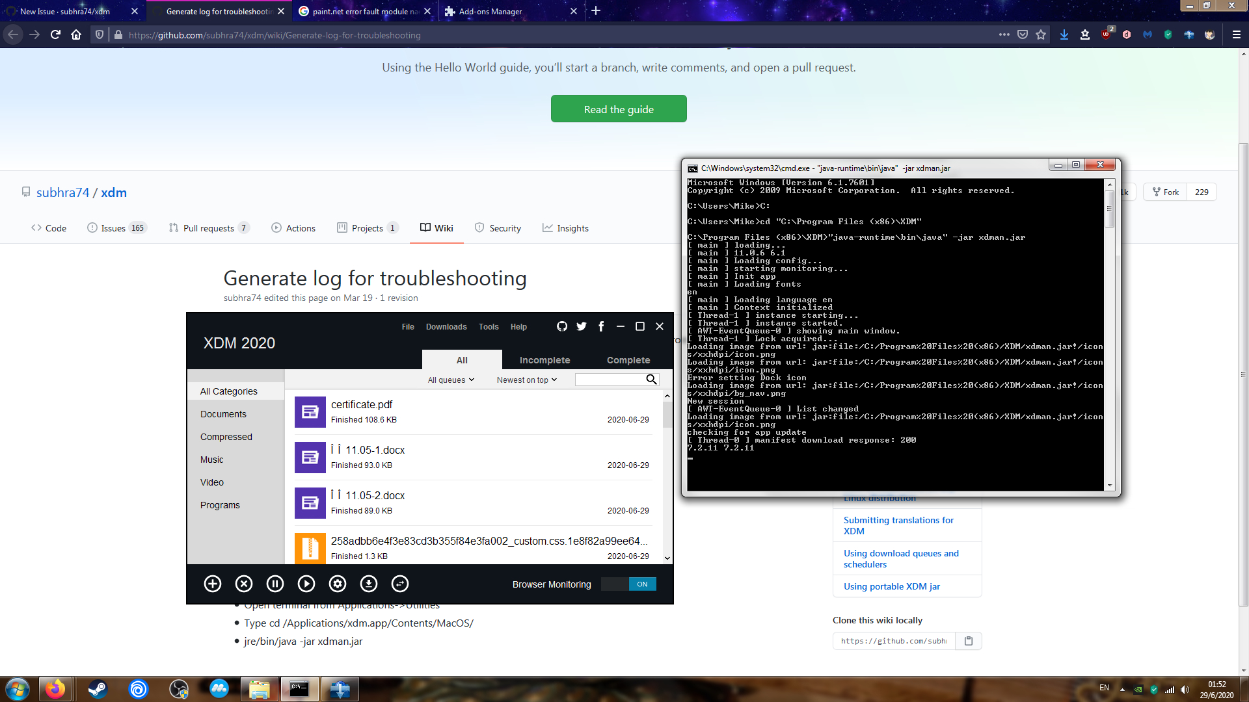Click the XDM download list scrollbar down arrow
The height and width of the screenshot is (702, 1249).
(667, 558)
